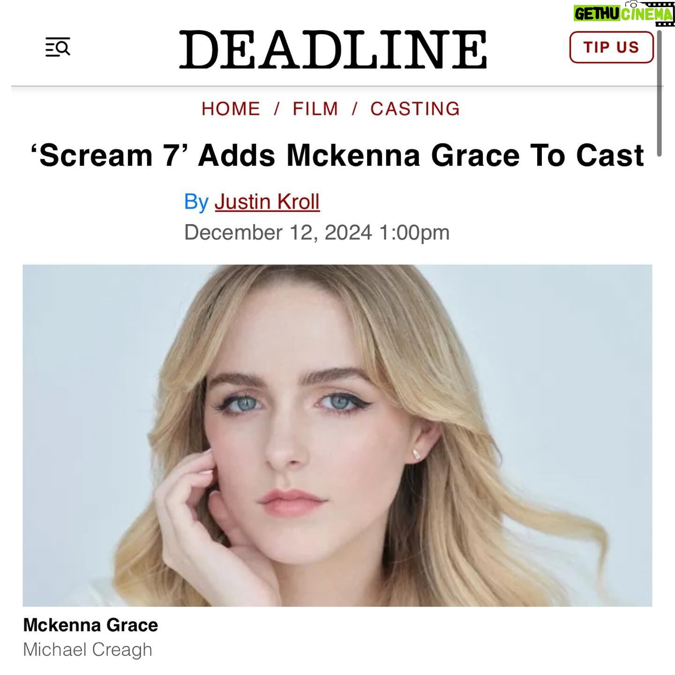Click 'Scream 7' in the headline
This screenshot has width=675, height=675.
pos(106,156)
